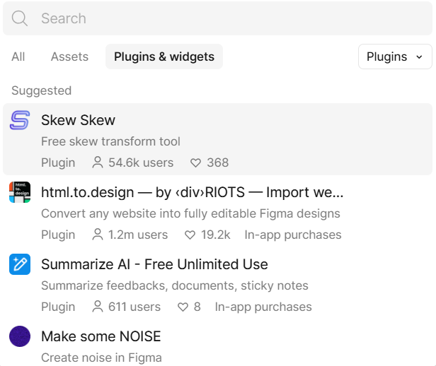Click the chevron arrow in Plugins dropdown

(419, 57)
